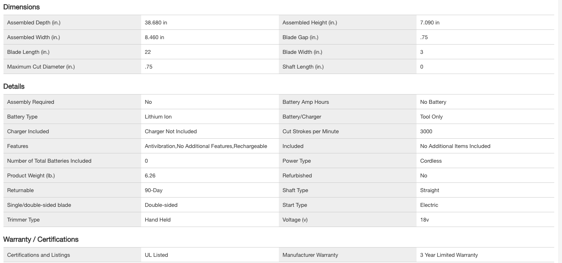
Task: Click the Product Weight value 6.26
Action: (x=150, y=175)
